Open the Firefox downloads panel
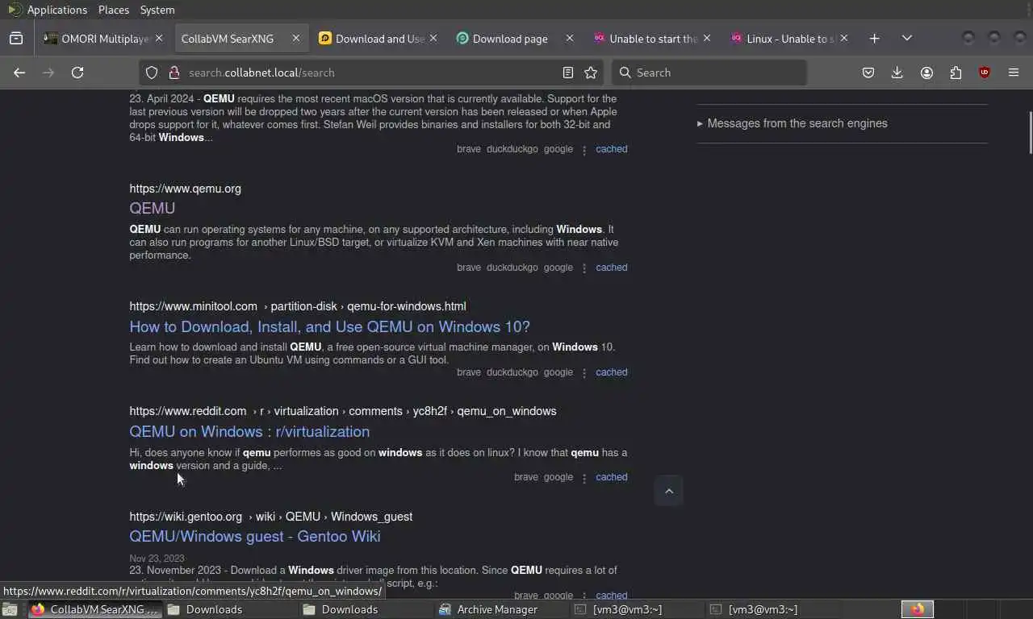The height and width of the screenshot is (619, 1033). pyautogui.click(x=897, y=73)
